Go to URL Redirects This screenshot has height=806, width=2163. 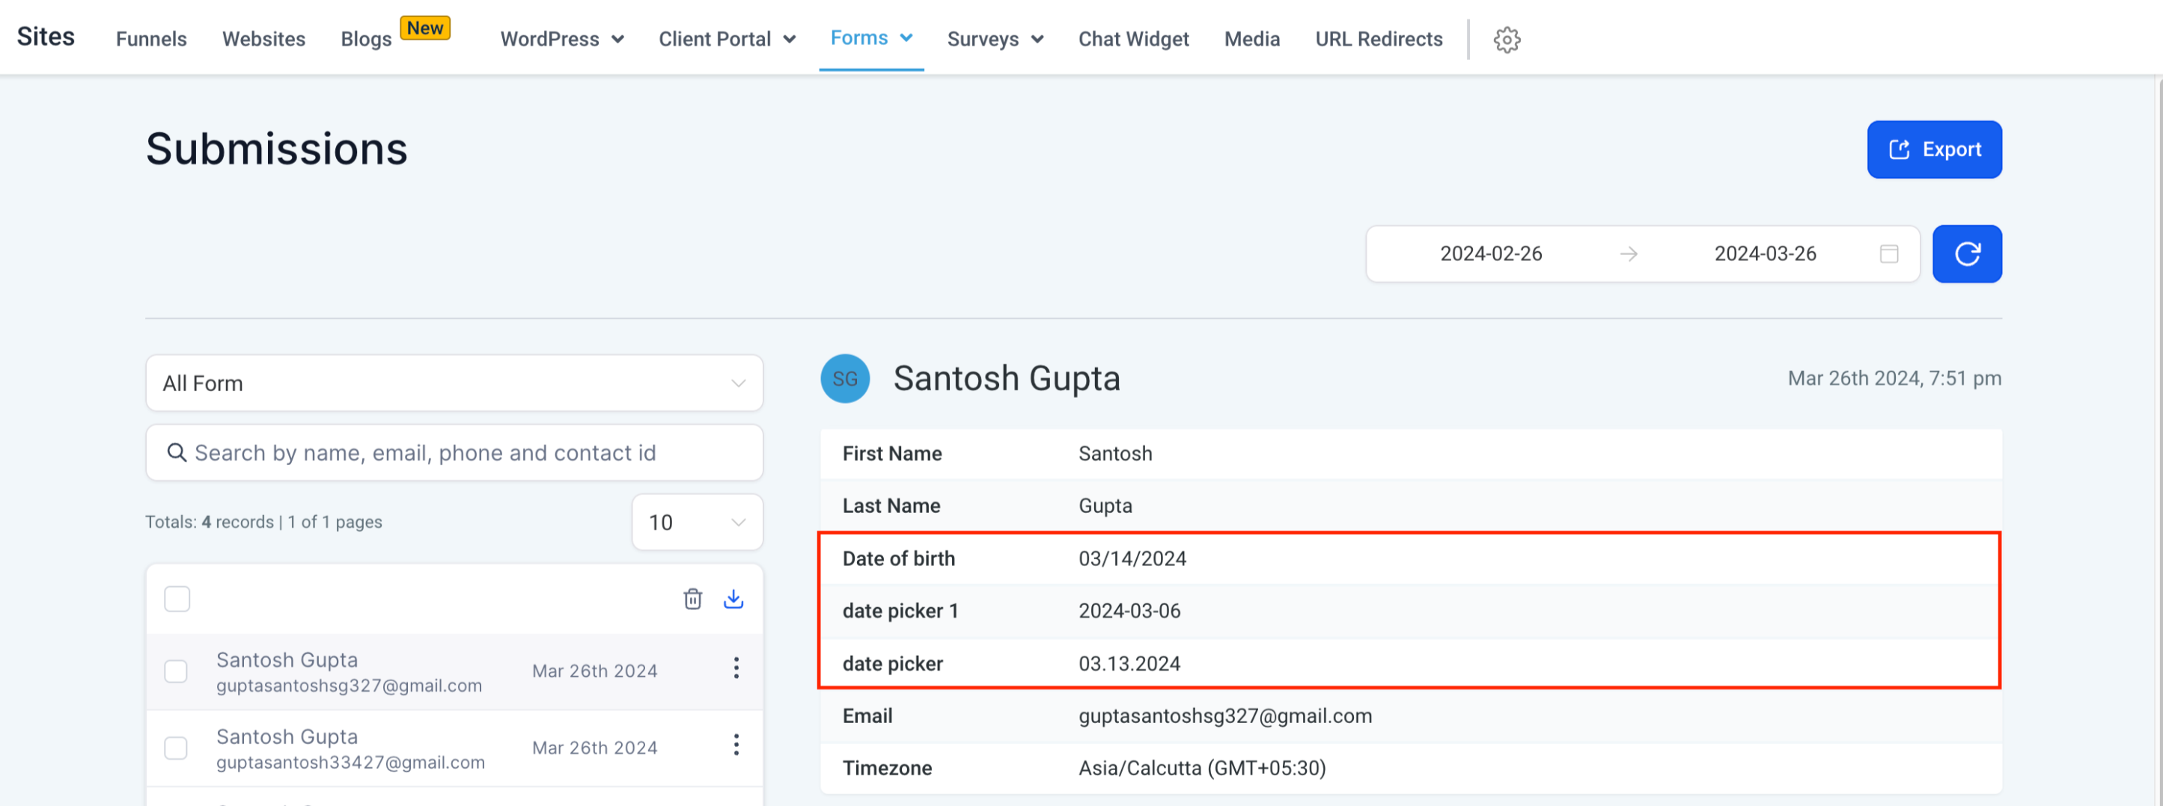pos(1378,40)
